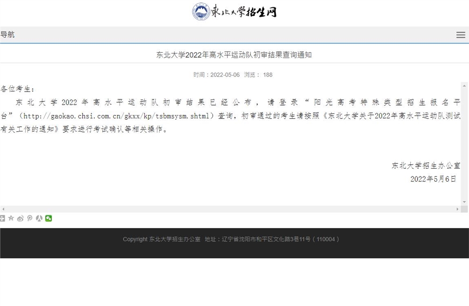Click the down arrow of vertical scrollbar
469x306 pixels.
pos(464,202)
